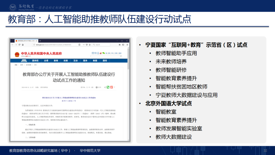Click the share icon beside 打印
The image size is (275, 155).
pos(105,87)
